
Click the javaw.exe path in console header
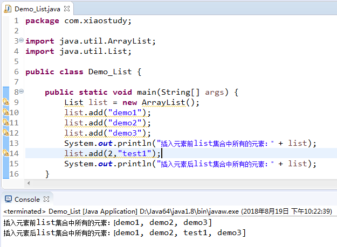[x=189, y=211]
